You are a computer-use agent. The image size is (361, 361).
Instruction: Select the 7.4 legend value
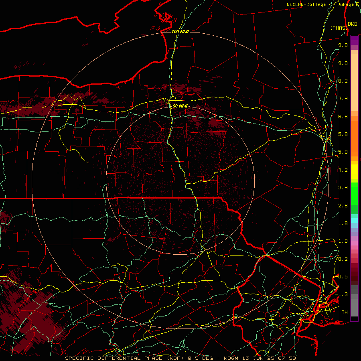point(343,99)
